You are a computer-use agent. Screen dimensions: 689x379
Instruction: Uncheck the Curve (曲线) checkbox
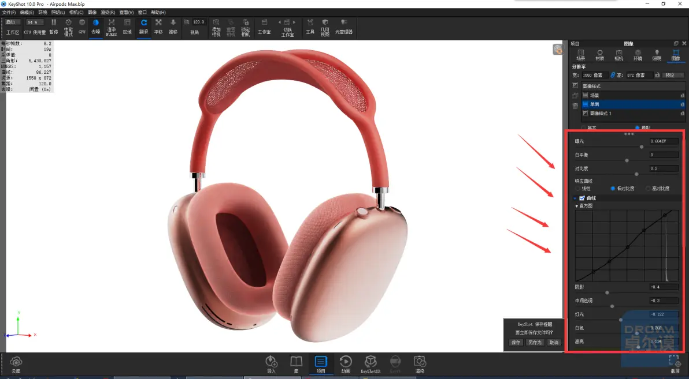(x=582, y=198)
